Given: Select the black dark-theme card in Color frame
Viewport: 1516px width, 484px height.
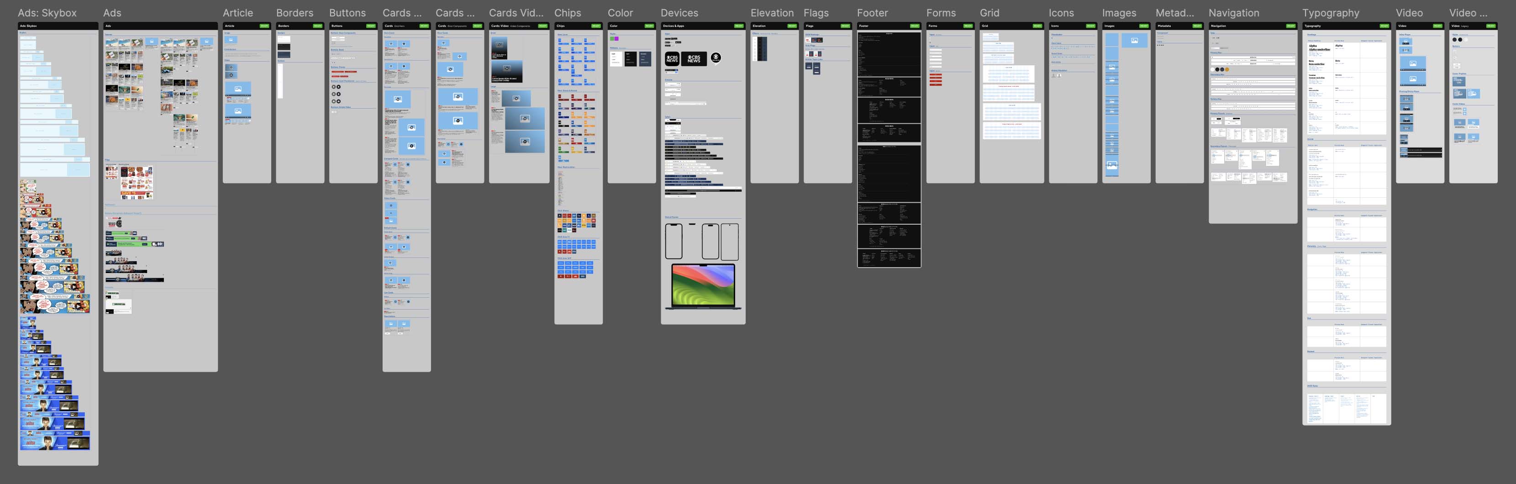Looking at the screenshot, I should coord(630,59).
